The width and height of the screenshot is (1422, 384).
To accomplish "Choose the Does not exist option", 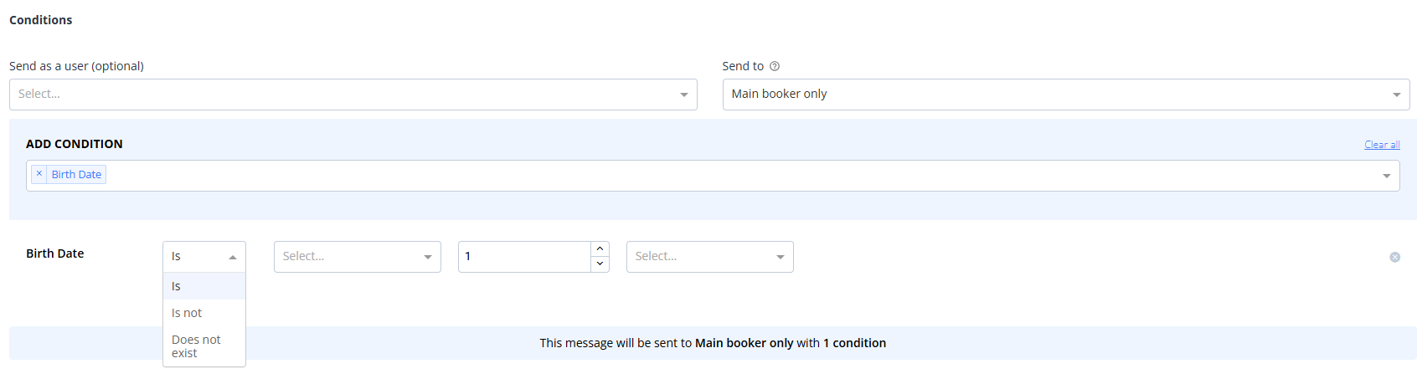I will point(204,346).
